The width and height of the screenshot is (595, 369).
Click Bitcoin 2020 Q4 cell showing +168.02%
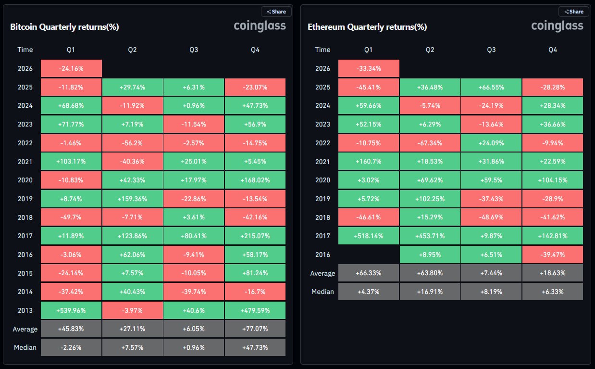(255, 180)
